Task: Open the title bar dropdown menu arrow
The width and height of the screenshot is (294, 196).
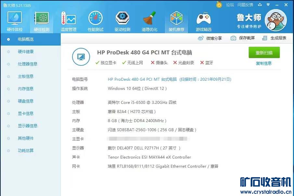Action: [268, 5]
